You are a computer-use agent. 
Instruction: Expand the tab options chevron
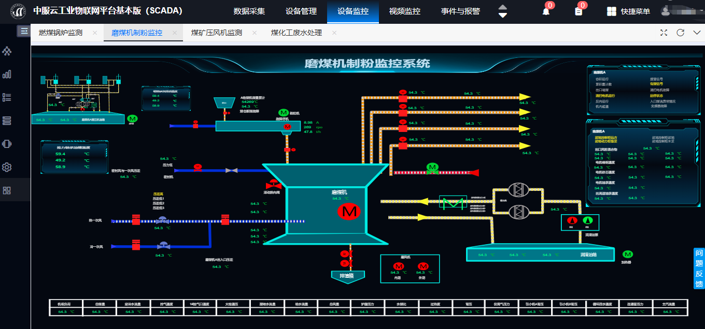pos(697,33)
